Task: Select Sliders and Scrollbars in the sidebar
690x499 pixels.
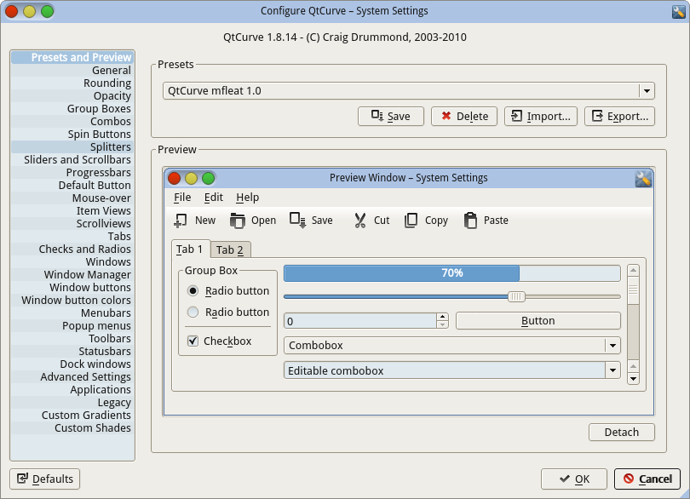Action: [x=72, y=160]
